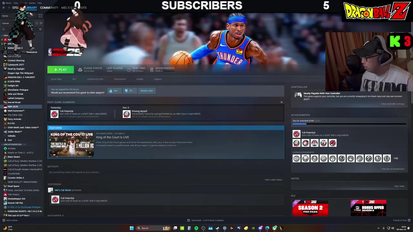Select Marvel Rivals in the library
The height and width of the screenshot is (232, 413).
point(14,102)
